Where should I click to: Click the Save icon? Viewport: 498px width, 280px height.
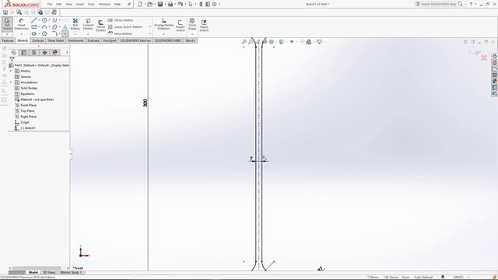[x=160, y=4]
